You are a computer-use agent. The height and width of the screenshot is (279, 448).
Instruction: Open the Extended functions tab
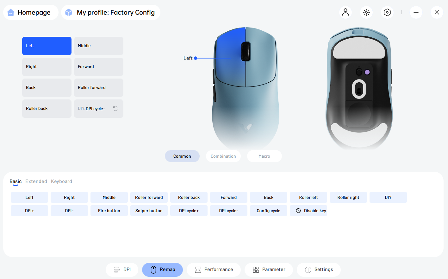tap(36, 181)
